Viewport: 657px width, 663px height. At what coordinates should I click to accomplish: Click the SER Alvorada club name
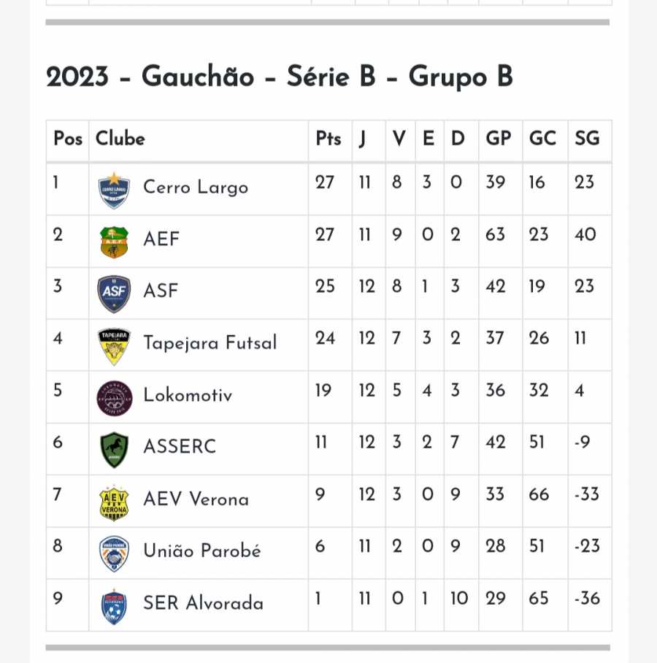(204, 603)
